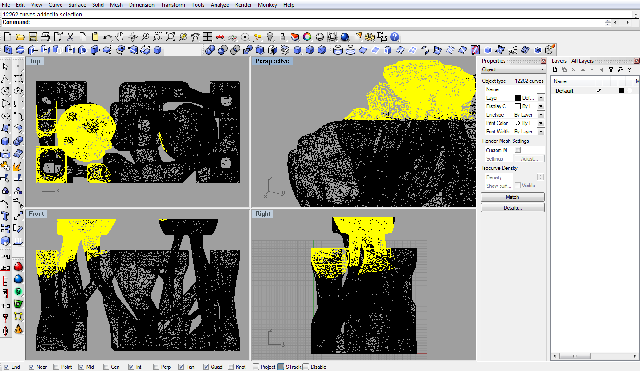Check the Custom Mesh checkbox

pos(518,150)
